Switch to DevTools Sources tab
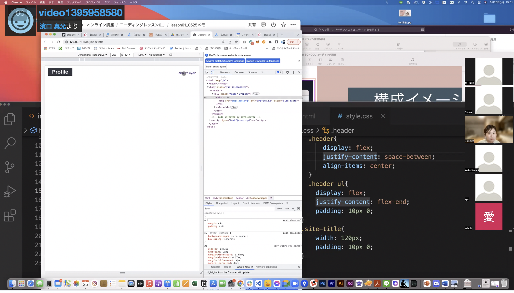The height and width of the screenshot is (293, 514). pos(253,72)
